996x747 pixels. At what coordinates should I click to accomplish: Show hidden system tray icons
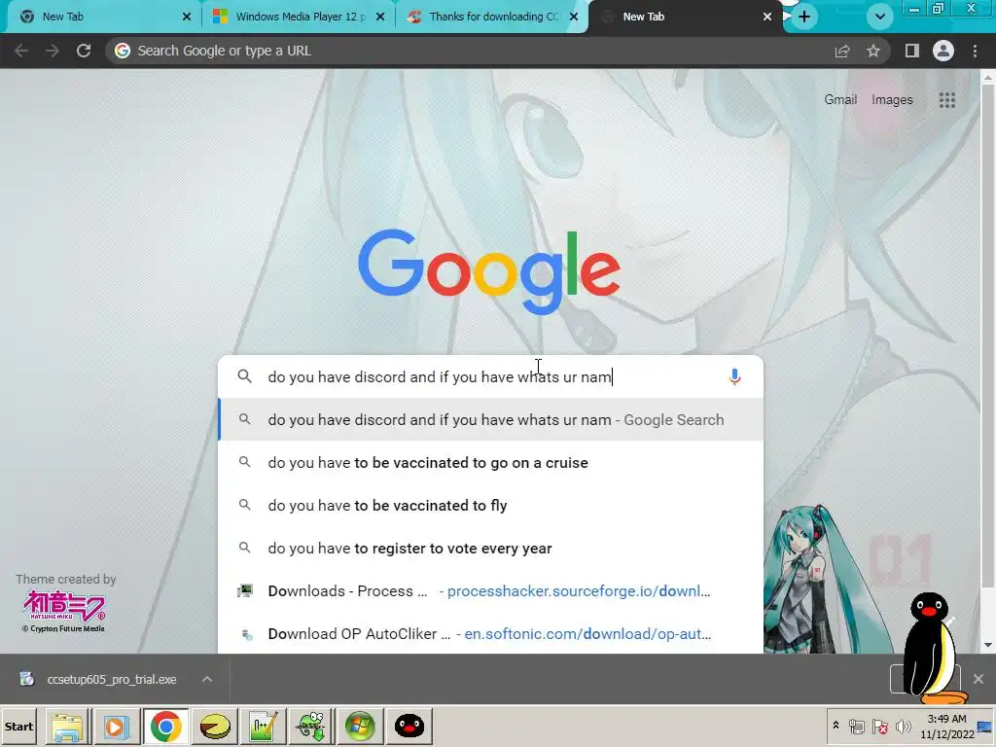click(836, 726)
